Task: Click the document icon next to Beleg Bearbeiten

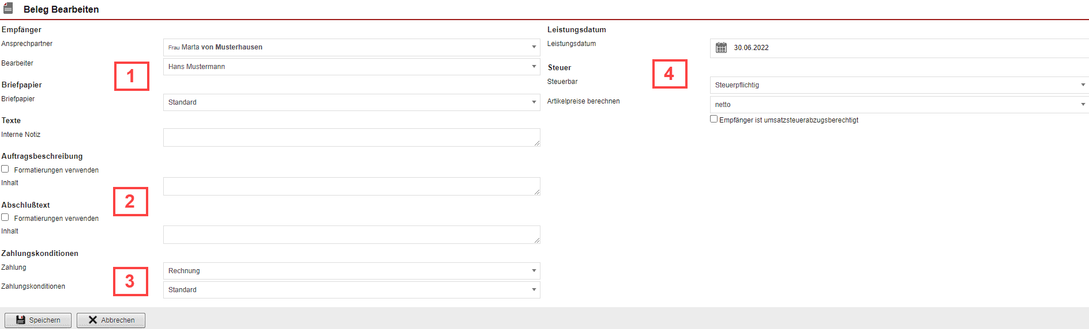Action: [8, 9]
